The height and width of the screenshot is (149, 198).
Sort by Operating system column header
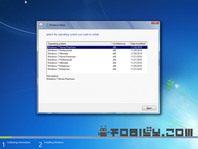[x=79, y=44]
